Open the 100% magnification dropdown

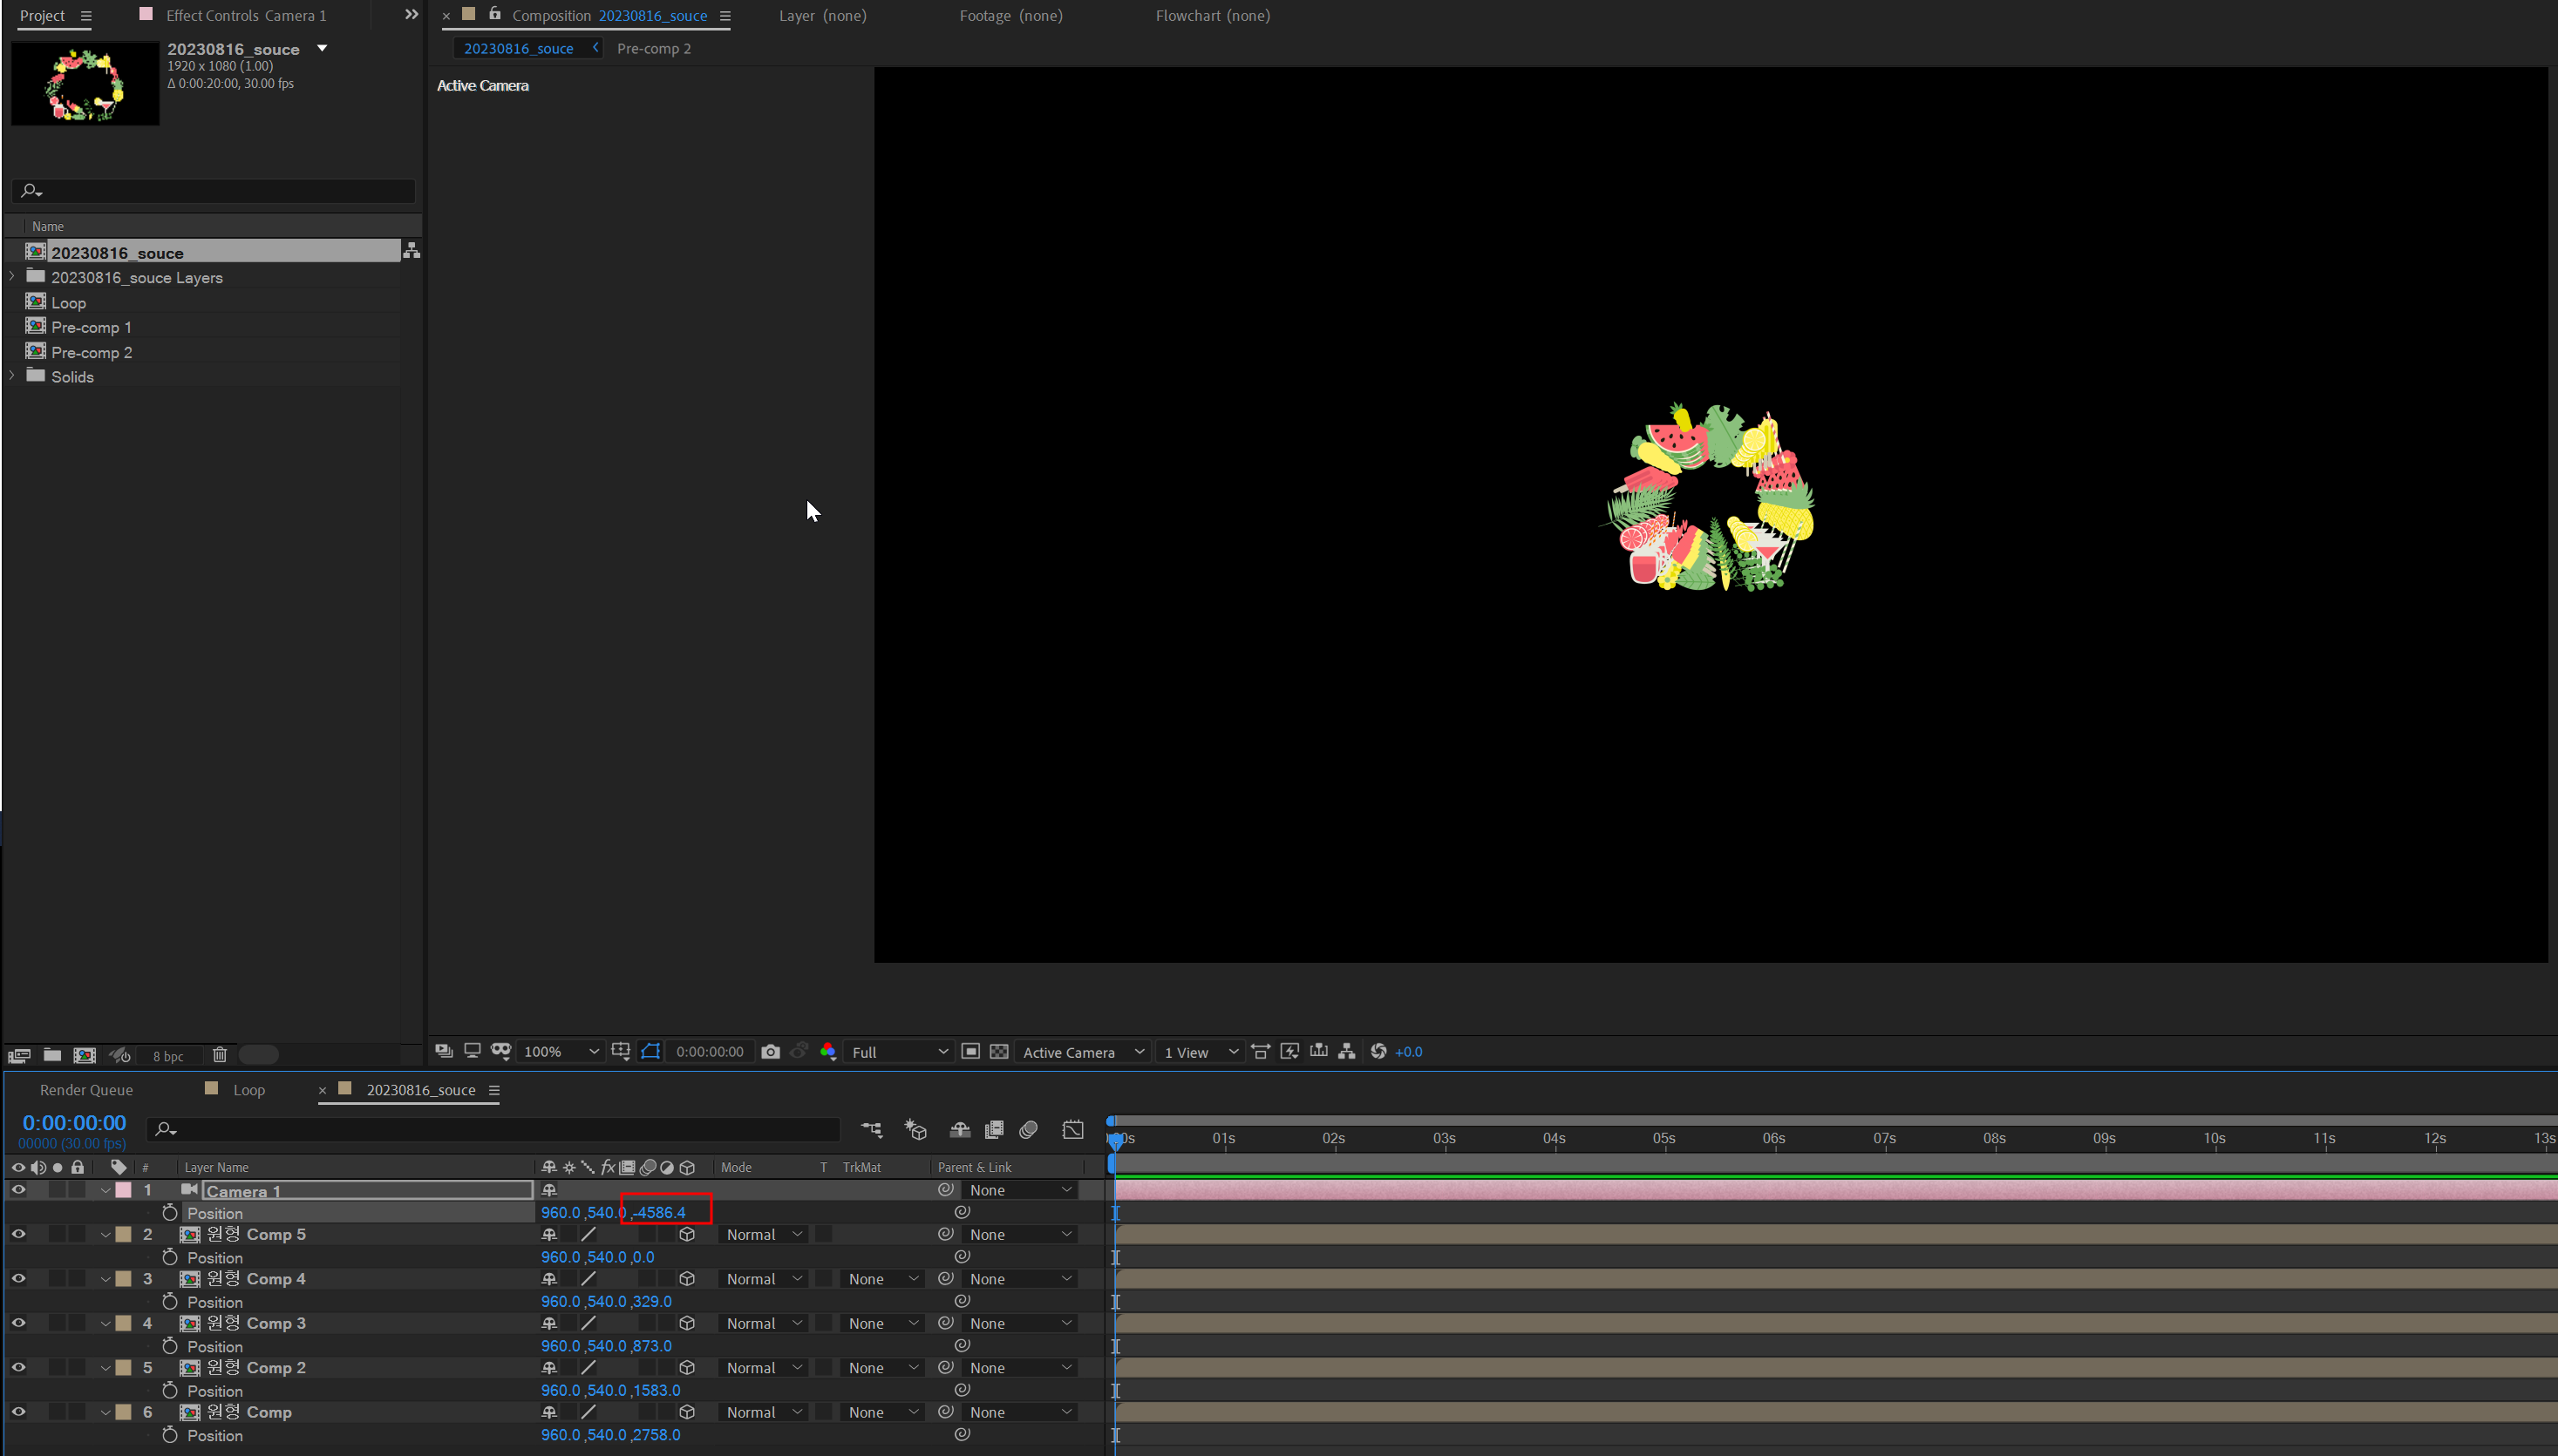(561, 1052)
